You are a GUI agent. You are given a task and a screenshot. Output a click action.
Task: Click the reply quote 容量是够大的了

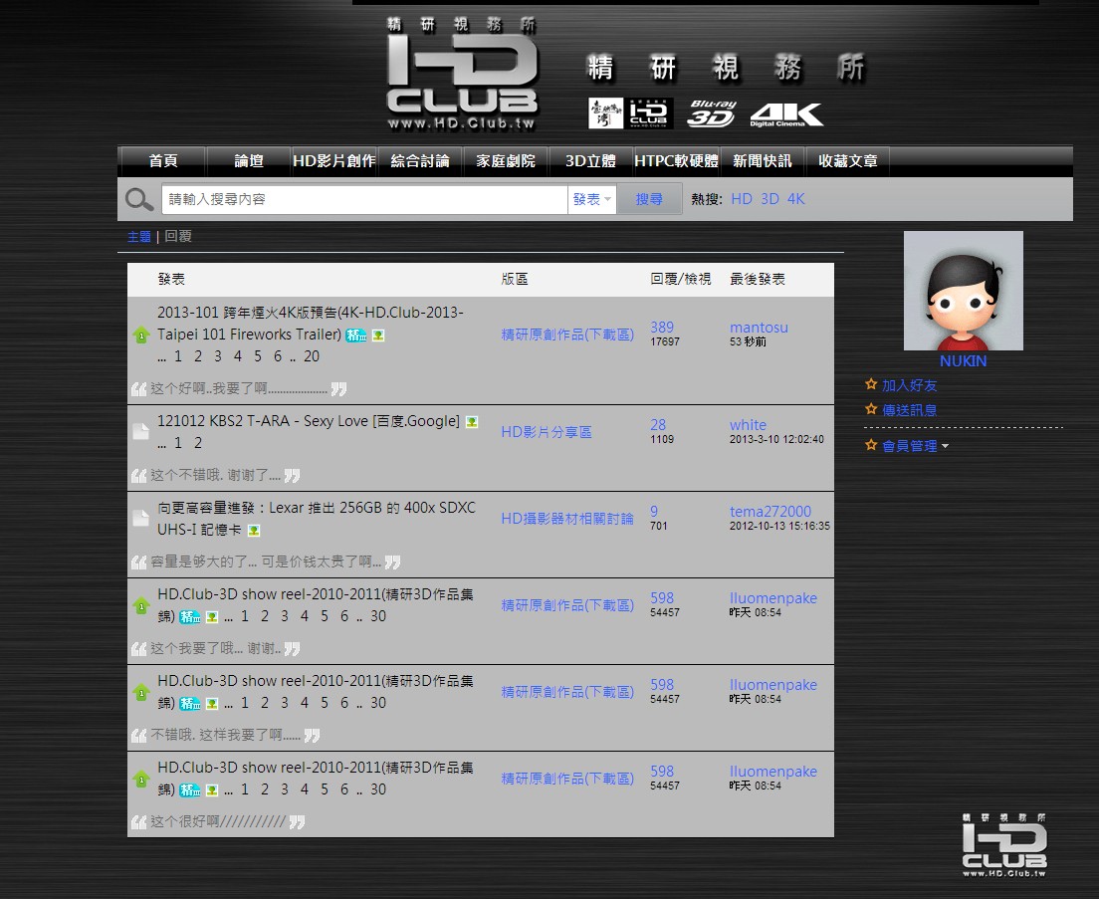[266, 562]
